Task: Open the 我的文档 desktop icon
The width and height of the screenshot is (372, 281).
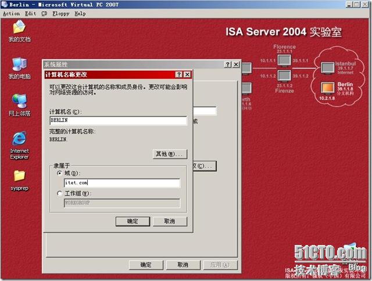Action: (19, 31)
